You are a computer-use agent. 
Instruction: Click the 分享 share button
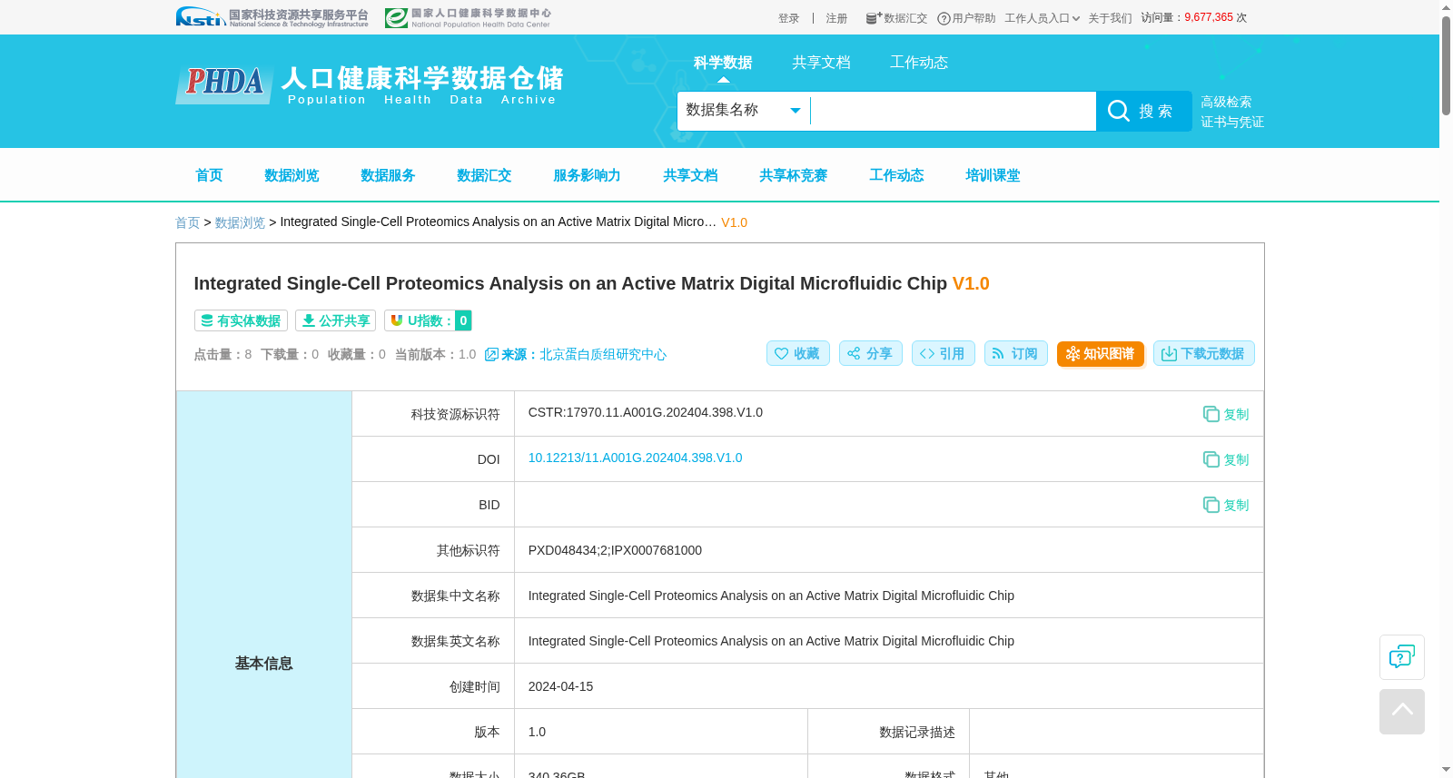(870, 353)
